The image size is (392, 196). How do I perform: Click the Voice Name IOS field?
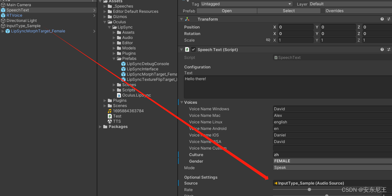[332, 135]
